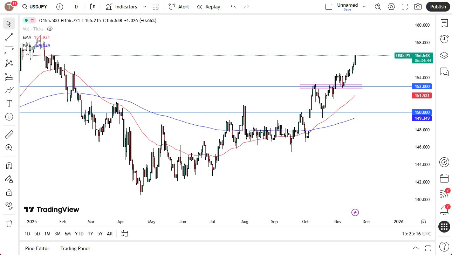The height and width of the screenshot is (255, 452).
Task: Select the Text annotation tool
Action: pyautogui.click(x=9, y=103)
